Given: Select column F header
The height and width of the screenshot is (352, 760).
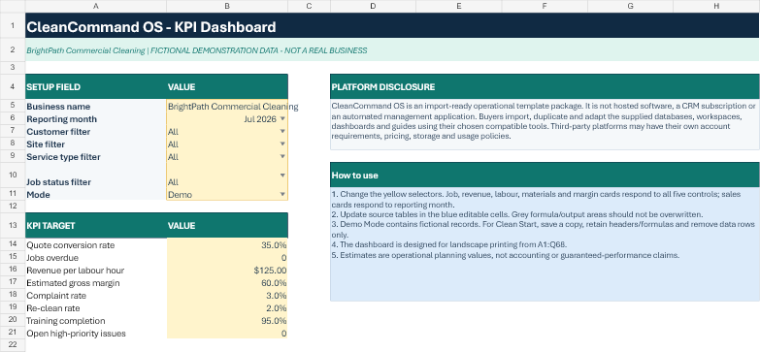Looking at the screenshot, I should [x=545, y=6].
